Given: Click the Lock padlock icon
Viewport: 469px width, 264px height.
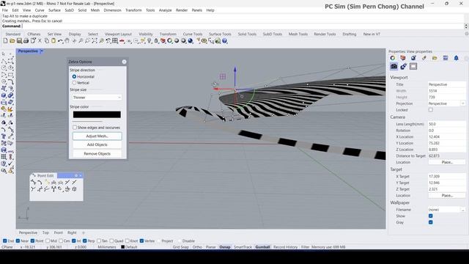Looking at the screenshot, I should coord(156,41).
